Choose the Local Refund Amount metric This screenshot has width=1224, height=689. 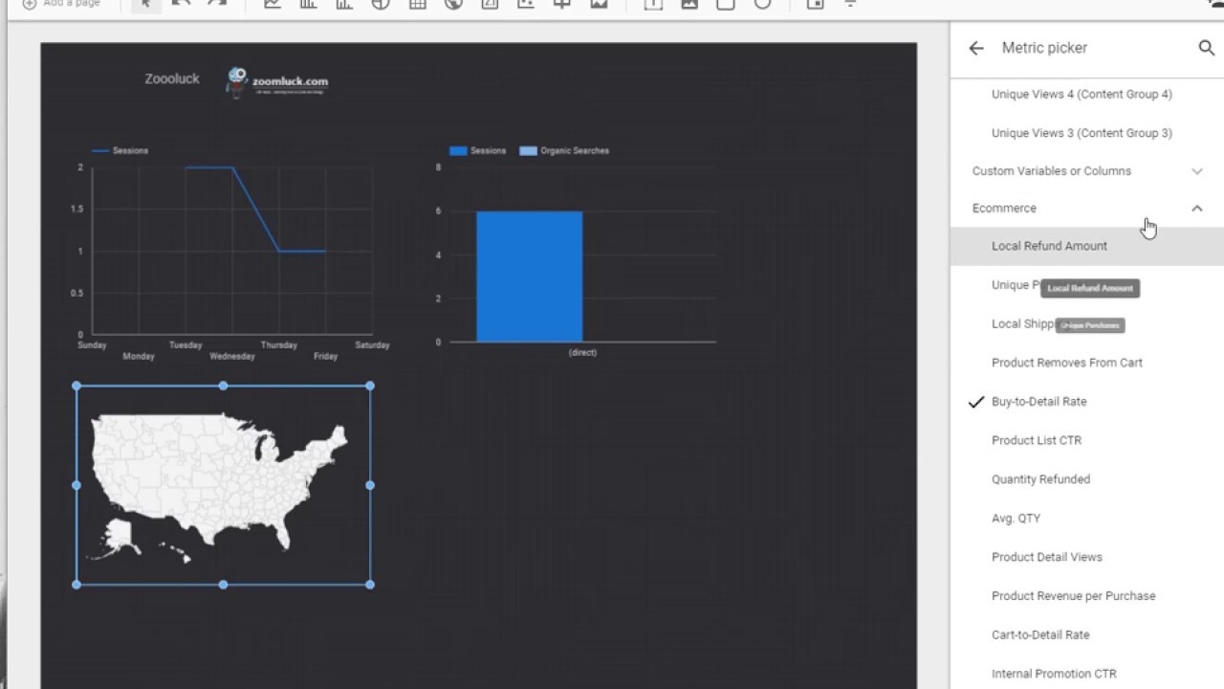click(x=1087, y=246)
